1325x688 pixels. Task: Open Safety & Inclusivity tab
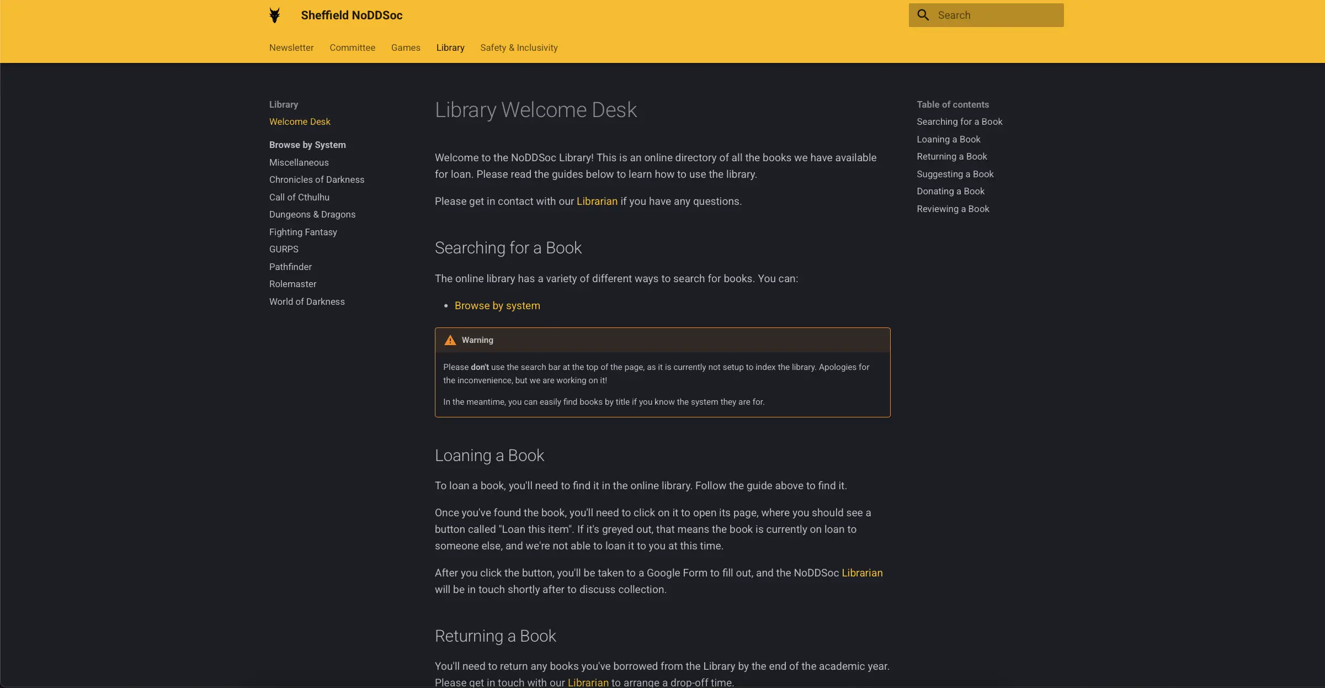(x=519, y=47)
